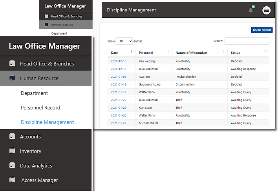This screenshot has height=191, width=278.
Task: Sort table by Date column arrows
Action: (132, 52)
